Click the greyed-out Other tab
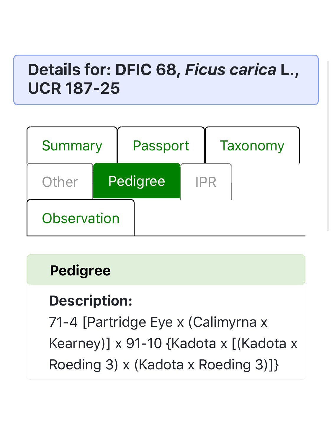The image size is (332, 448). pyautogui.click(x=60, y=182)
